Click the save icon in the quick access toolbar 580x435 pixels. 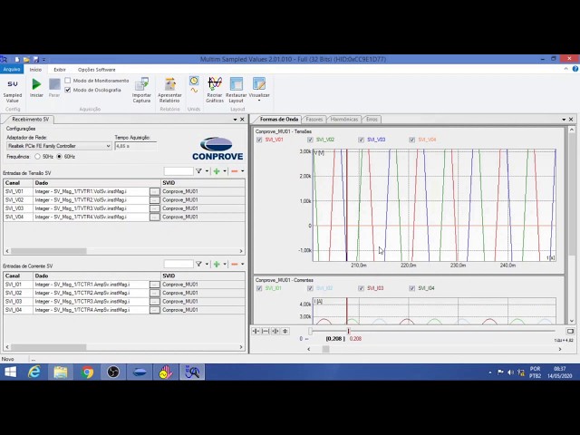tap(35, 59)
